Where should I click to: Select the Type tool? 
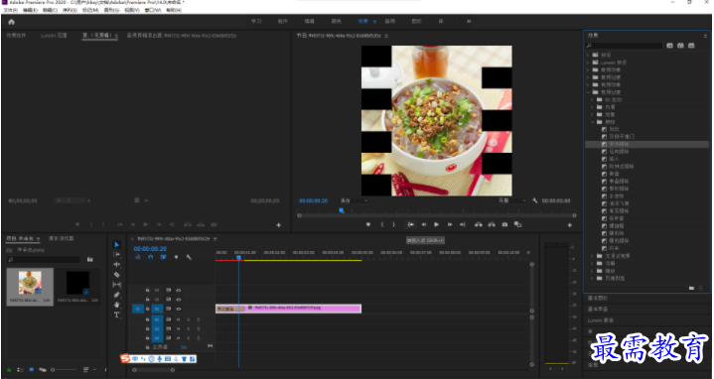[117, 315]
